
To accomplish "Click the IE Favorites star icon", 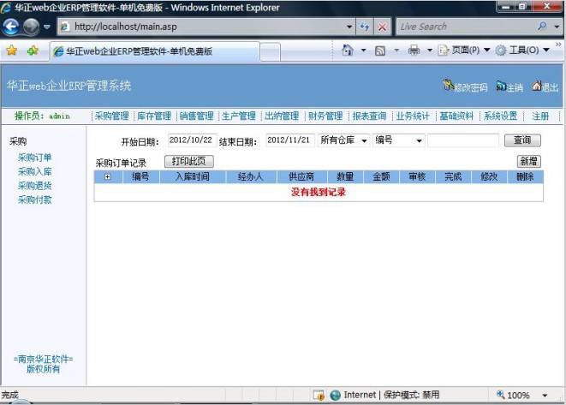I will tap(12, 51).
